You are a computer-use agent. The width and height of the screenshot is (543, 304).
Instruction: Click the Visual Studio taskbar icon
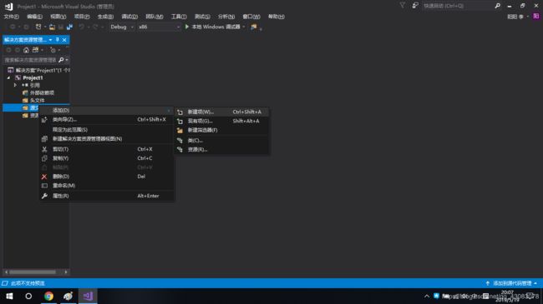pos(88,297)
